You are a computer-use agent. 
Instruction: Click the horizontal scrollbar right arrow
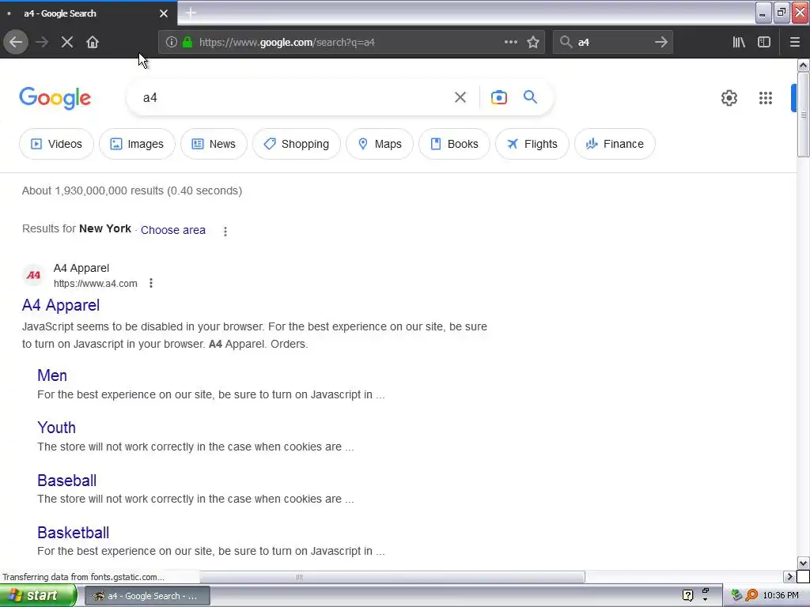click(x=789, y=576)
